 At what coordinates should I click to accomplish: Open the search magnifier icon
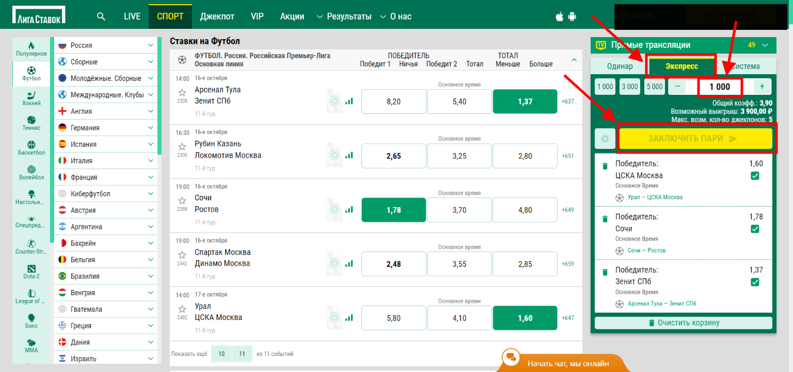coord(101,16)
